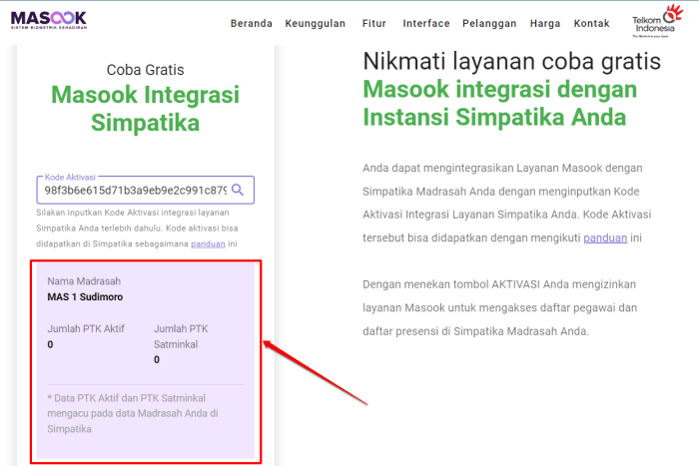699x466 pixels.
Task: Go to the Harga page
Action: click(545, 23)
